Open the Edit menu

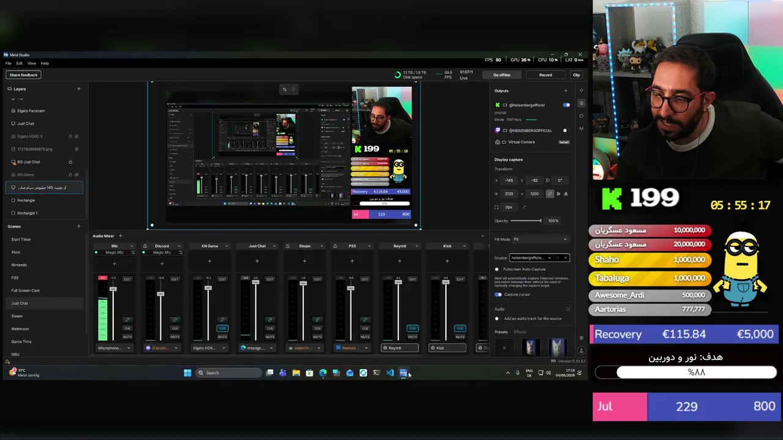[x=20, y=64]
